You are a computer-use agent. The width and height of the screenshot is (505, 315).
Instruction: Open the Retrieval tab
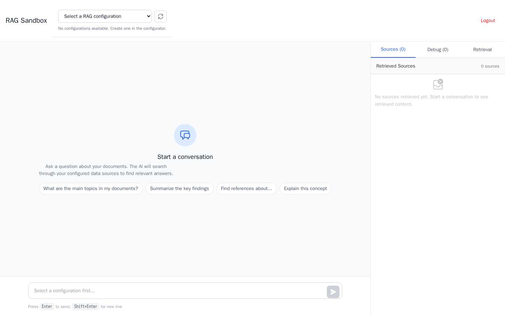pyautogui.click(x=483, y=50)
